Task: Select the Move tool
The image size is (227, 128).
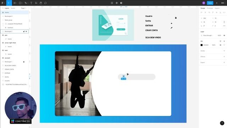Action: point(9,3)
